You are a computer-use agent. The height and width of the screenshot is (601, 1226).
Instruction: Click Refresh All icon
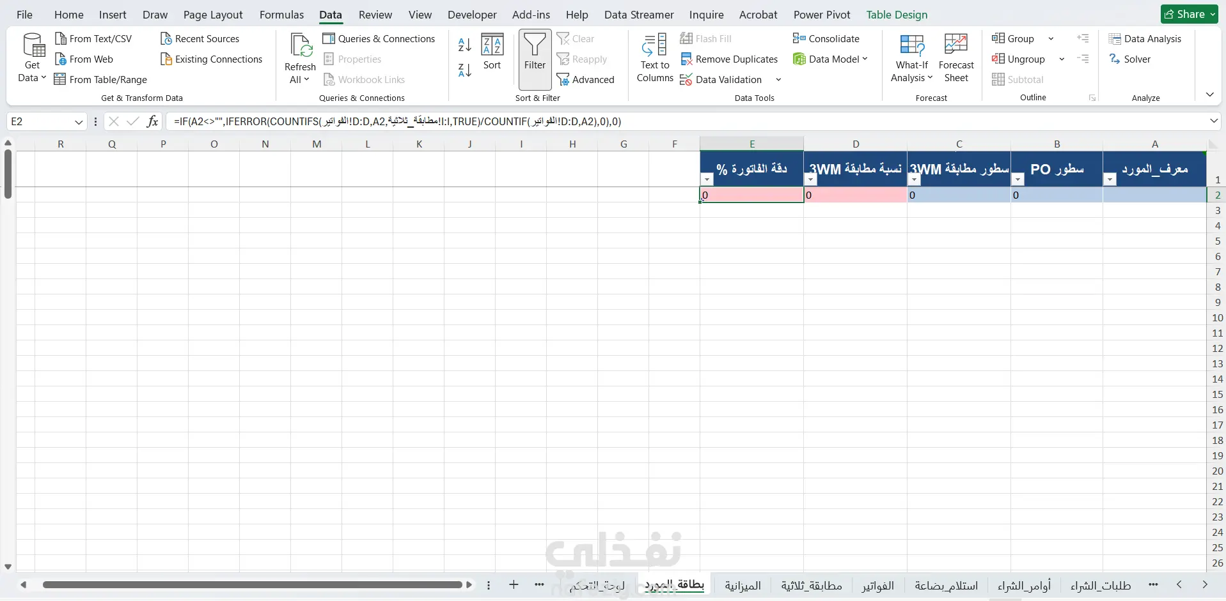click(300, 46)
